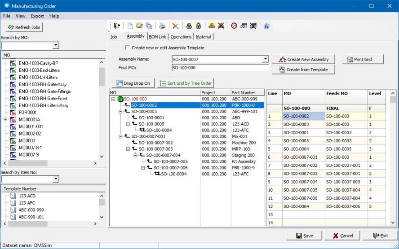Toggle the Drag Drop On button
399x249 pixels.
coord(133,83)
